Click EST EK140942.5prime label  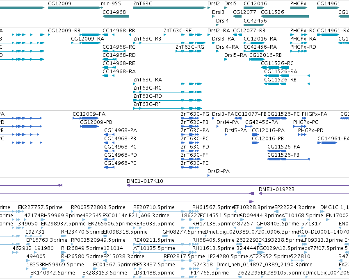pyautogui.click(x=52, y=273)
